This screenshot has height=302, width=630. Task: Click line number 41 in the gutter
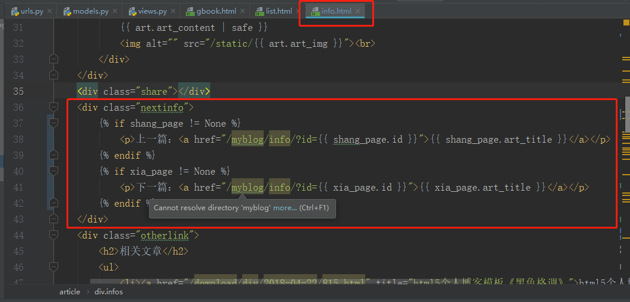pyautogui.click(x=18, y=187)
